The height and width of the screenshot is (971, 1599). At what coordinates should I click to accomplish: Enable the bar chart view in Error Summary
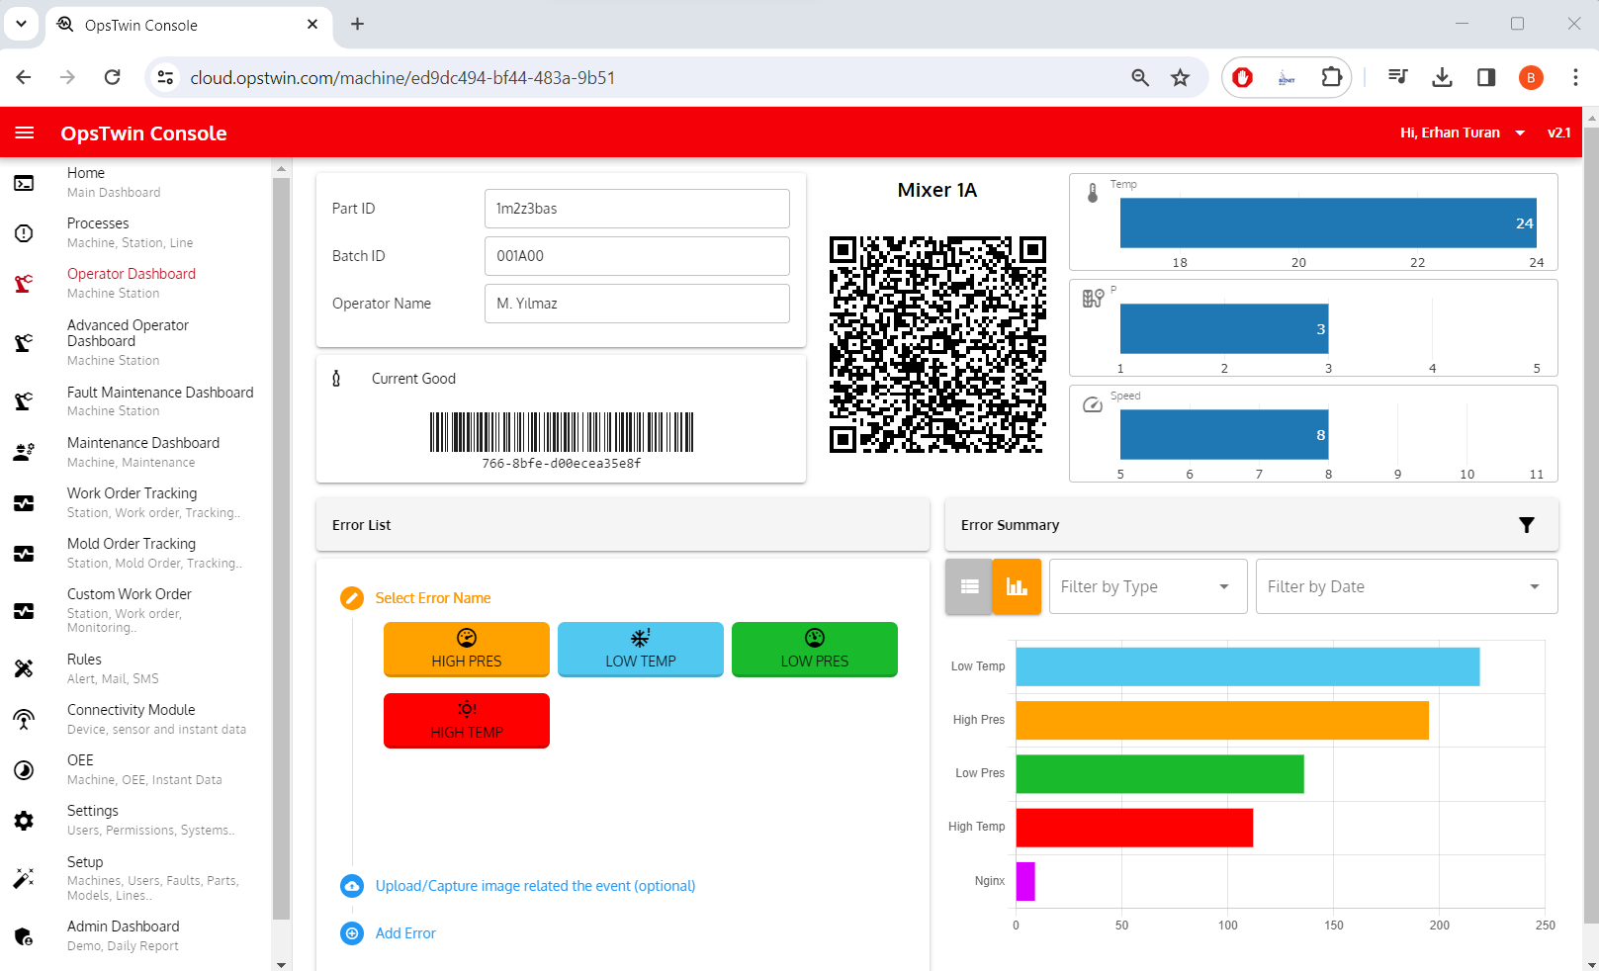tap(1016, 585)
